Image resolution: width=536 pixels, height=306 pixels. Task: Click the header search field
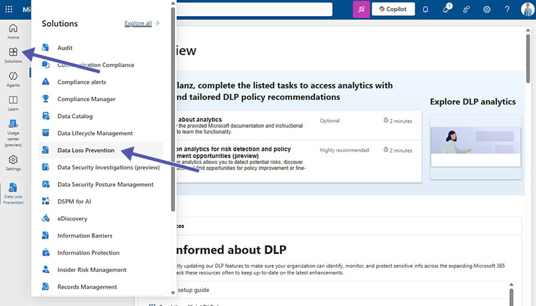click(255, 9)
